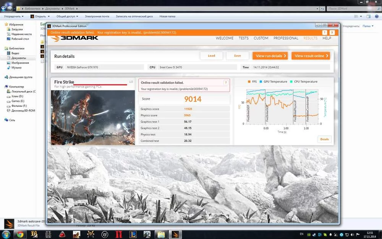Click the Explorer back navigation arrow
382x239 pixels.
point(3,9)
